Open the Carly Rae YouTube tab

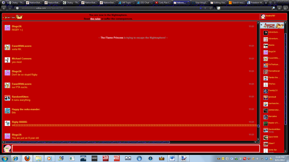point(163,3)
